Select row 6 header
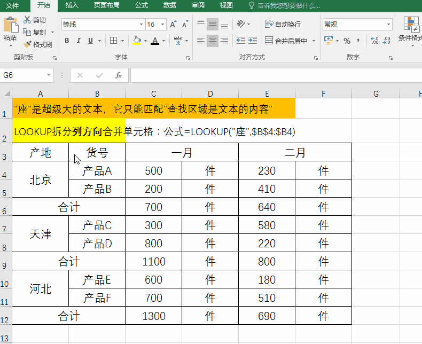This screenshot has height=344, width=422. tap(6, 207)
